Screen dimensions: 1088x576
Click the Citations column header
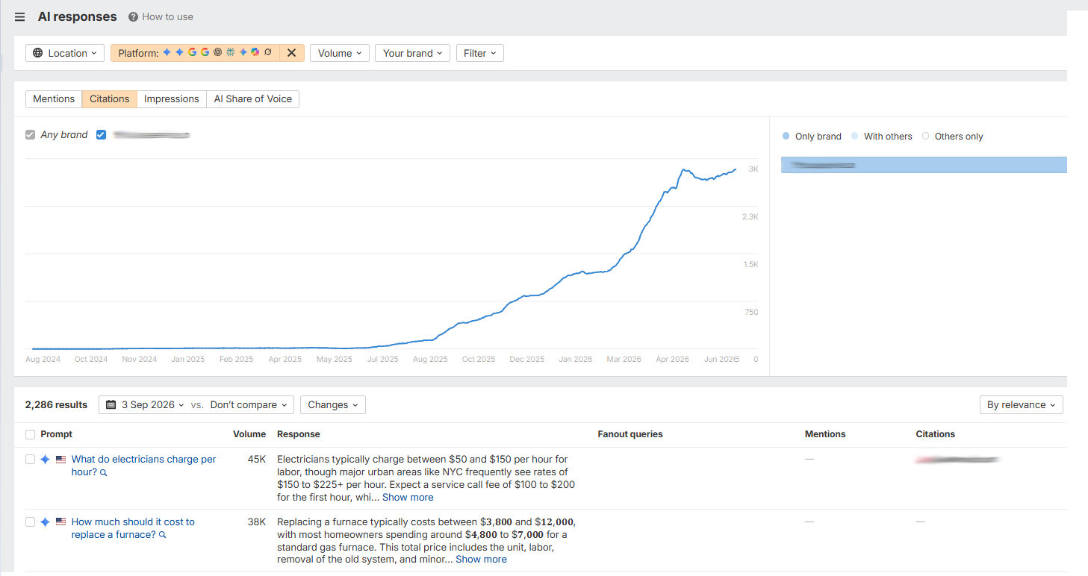[936, 434]
